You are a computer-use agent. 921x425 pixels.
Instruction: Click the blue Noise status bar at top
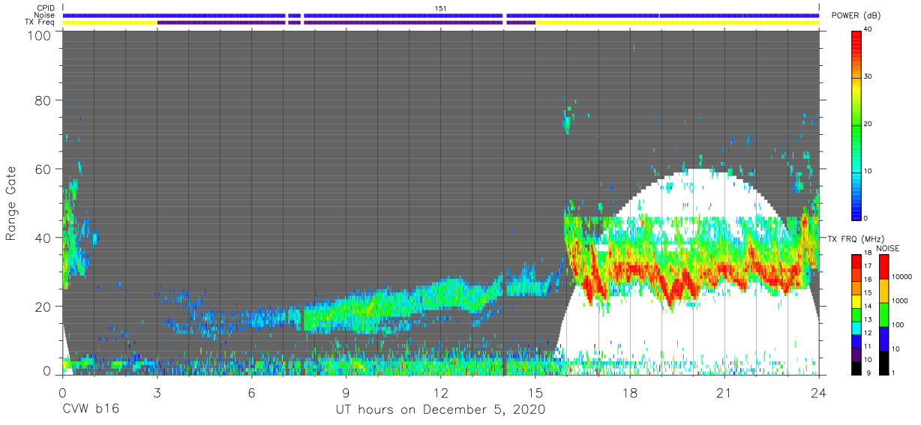pyautogui.click(x=441, y=15)
